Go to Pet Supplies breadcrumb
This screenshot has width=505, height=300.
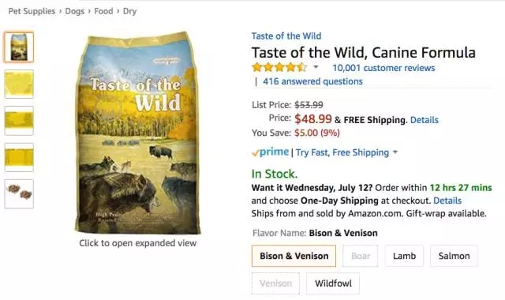click(x=32, y=11)
